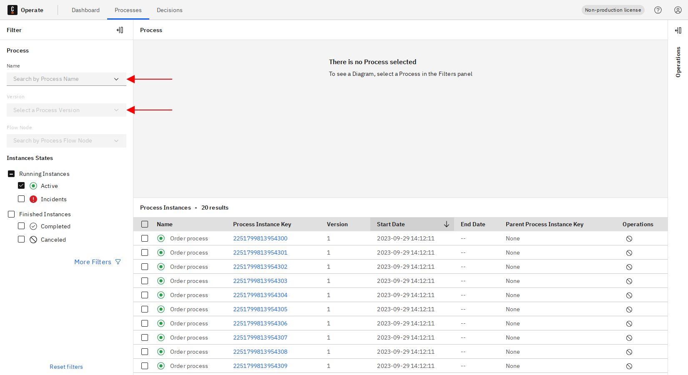
Task: Open the Search by Process Name dropdown
Action: pyautogui.click(x=66, y=79)
